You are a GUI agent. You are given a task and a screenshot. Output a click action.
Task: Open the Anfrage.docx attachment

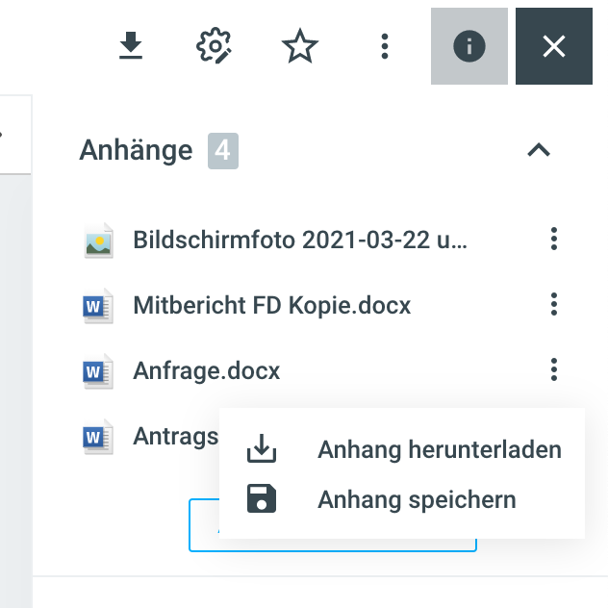point(206,370)
